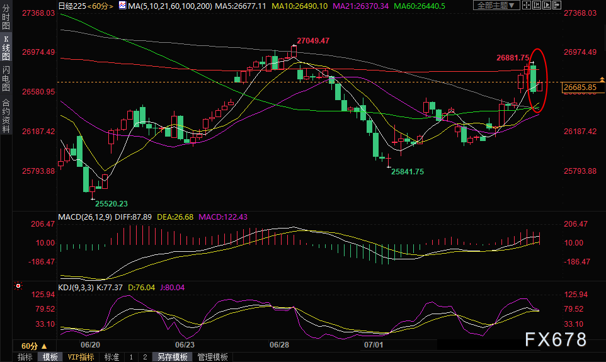Viewport: 606px width, 362px height.
Task: Click the panel export arrow icon
Action: click(556, 5)
